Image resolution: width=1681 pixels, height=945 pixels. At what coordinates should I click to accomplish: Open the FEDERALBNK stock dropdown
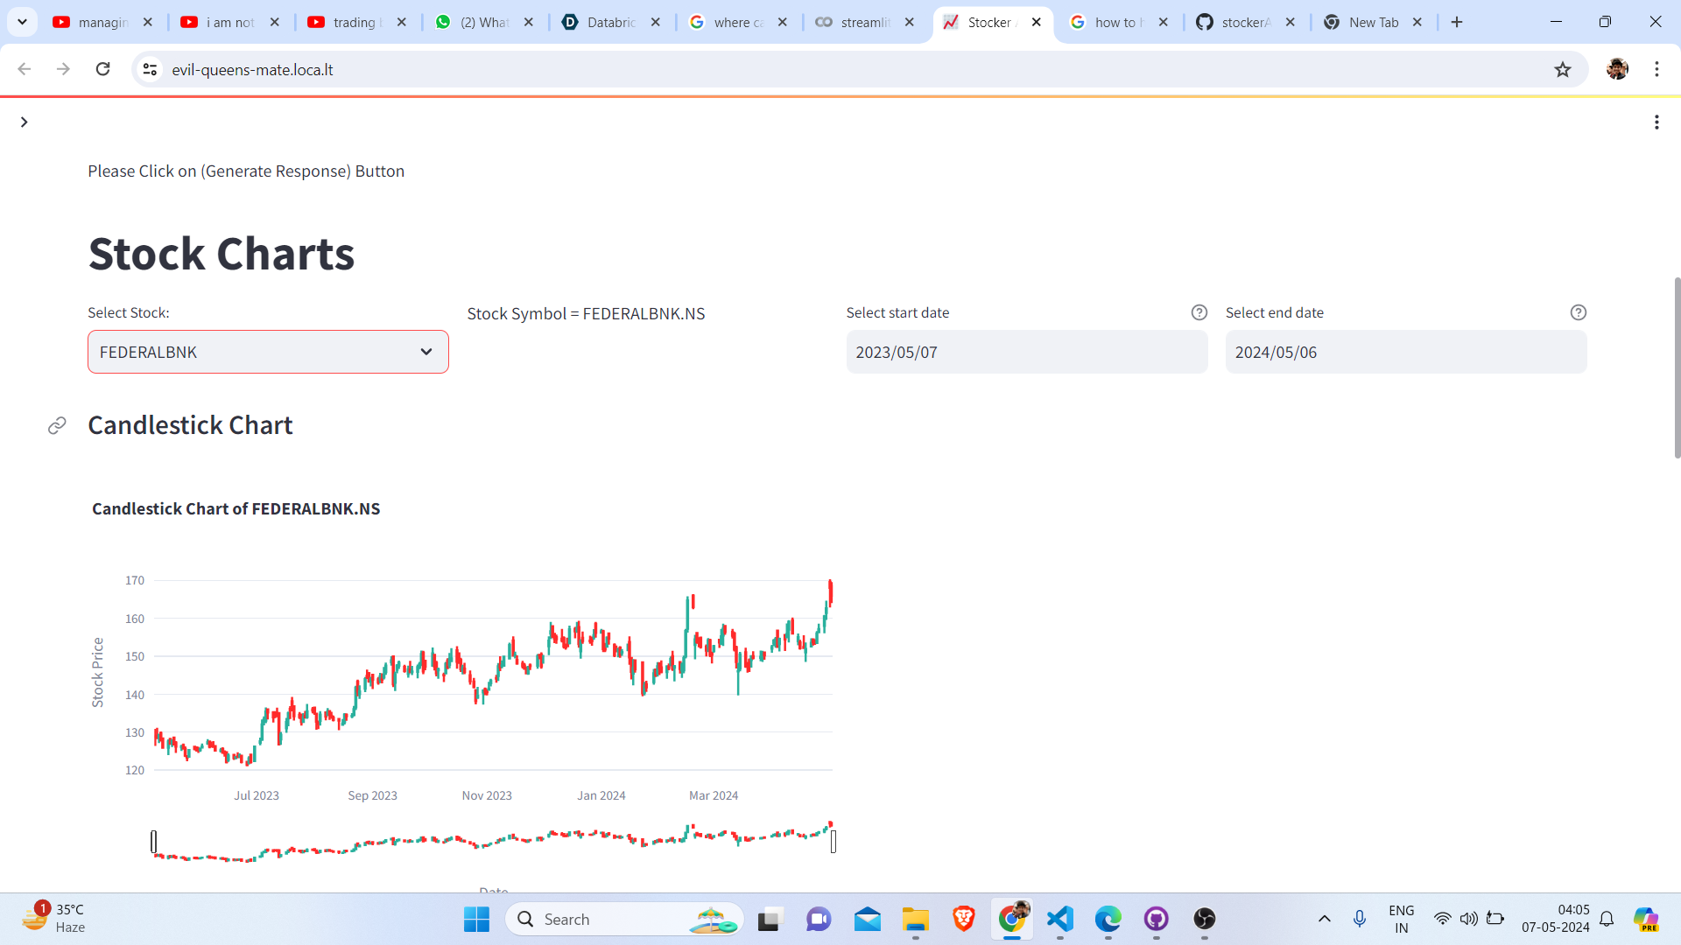click(268, 352)
